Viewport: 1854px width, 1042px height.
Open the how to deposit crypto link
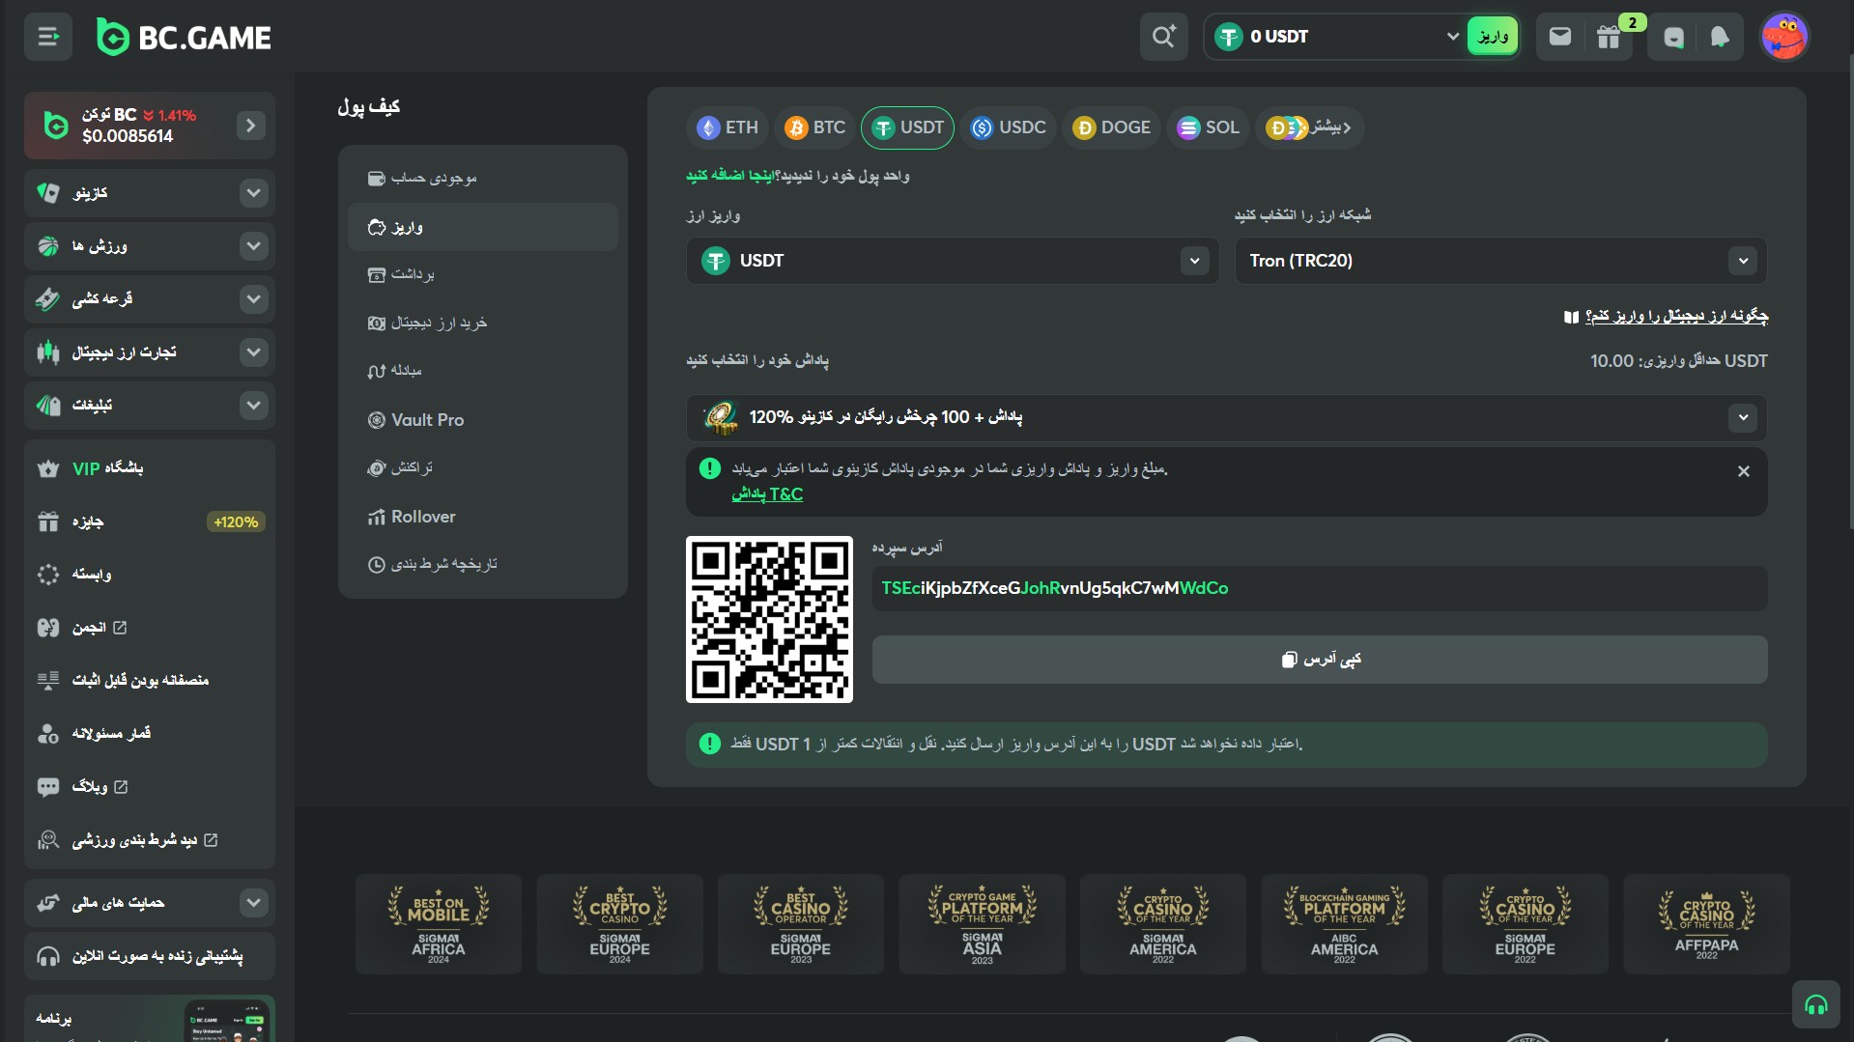1667,316
